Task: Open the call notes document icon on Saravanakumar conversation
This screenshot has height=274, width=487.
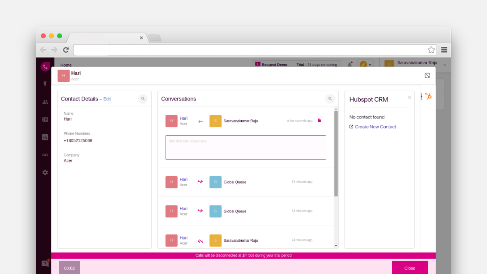Action: click(x=319, y=120)
